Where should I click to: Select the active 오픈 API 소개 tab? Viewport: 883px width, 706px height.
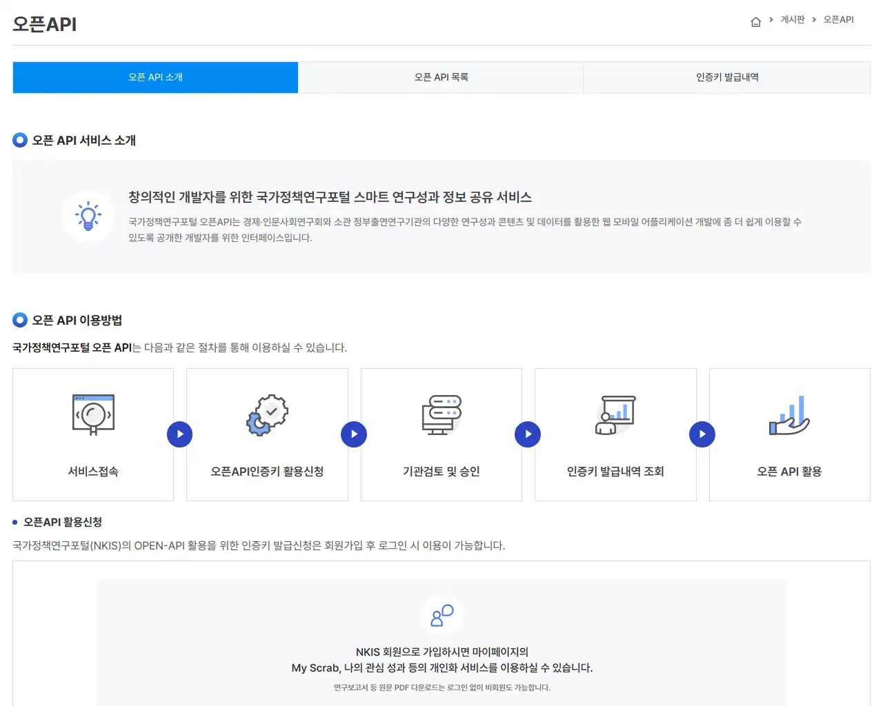click(x=155, y=77)
